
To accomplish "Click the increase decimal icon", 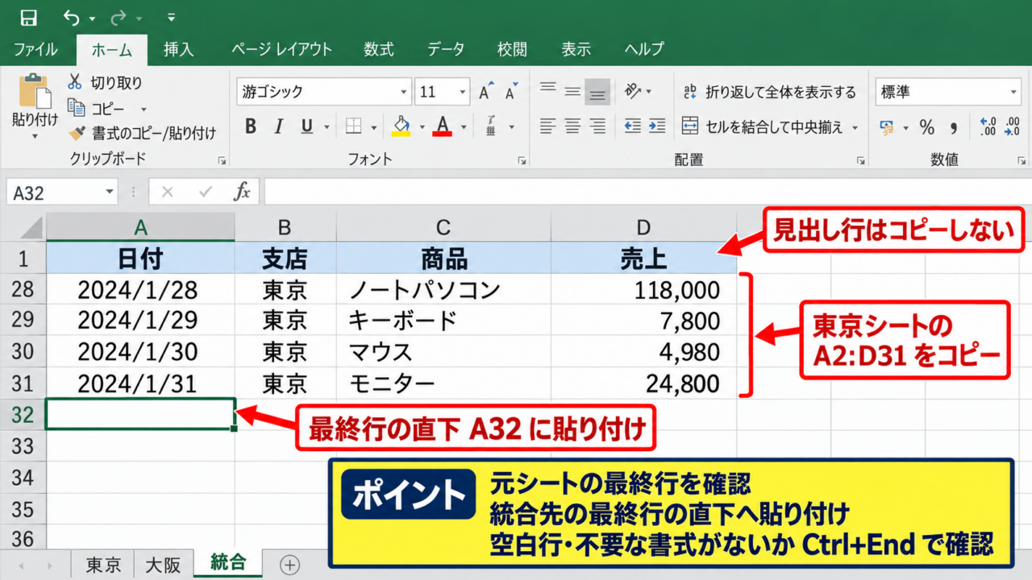I will tap(988, 127).
